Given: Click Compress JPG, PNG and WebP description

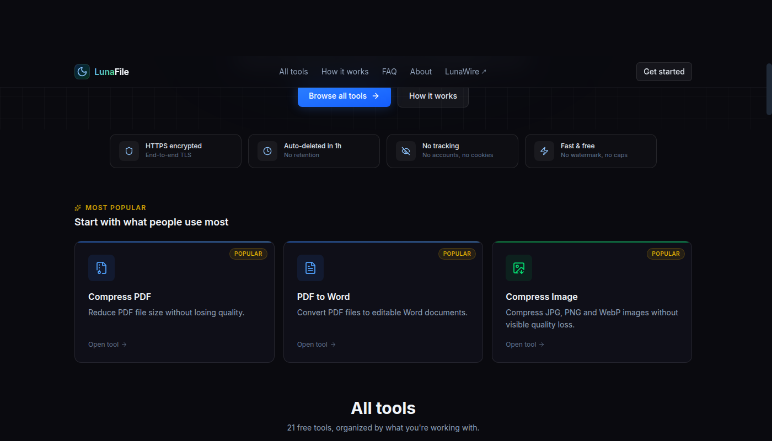Looking at the screenshot, I should pyautogui.click(x=592, y=319).
